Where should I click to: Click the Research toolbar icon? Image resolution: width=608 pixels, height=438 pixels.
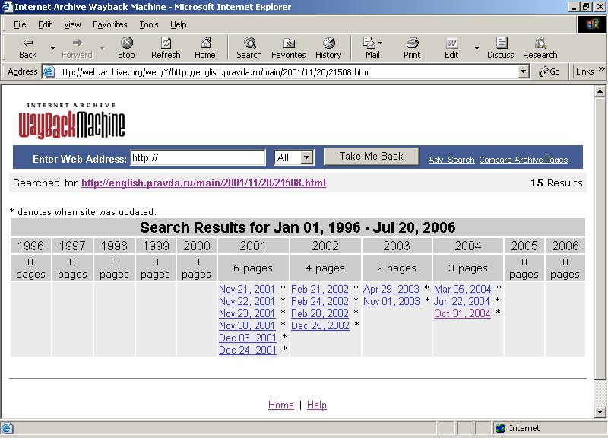[540, 43]
